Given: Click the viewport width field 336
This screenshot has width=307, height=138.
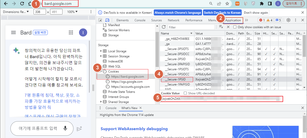Looking at the screenshot, I should pyautogui.click(x=40, y=12).
